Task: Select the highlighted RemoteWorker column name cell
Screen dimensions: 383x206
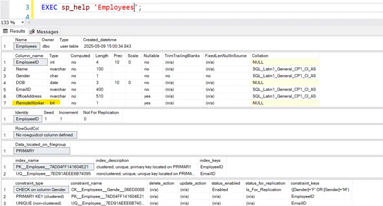Action: click(30, 103)
